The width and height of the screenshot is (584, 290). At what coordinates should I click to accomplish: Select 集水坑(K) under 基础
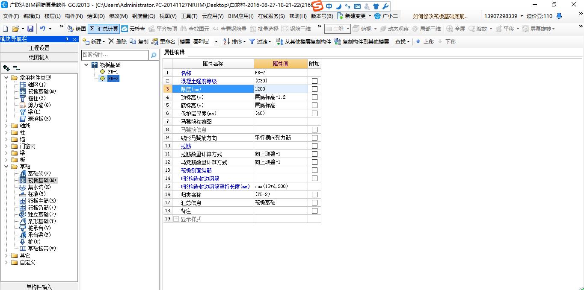tap(39, 187)
